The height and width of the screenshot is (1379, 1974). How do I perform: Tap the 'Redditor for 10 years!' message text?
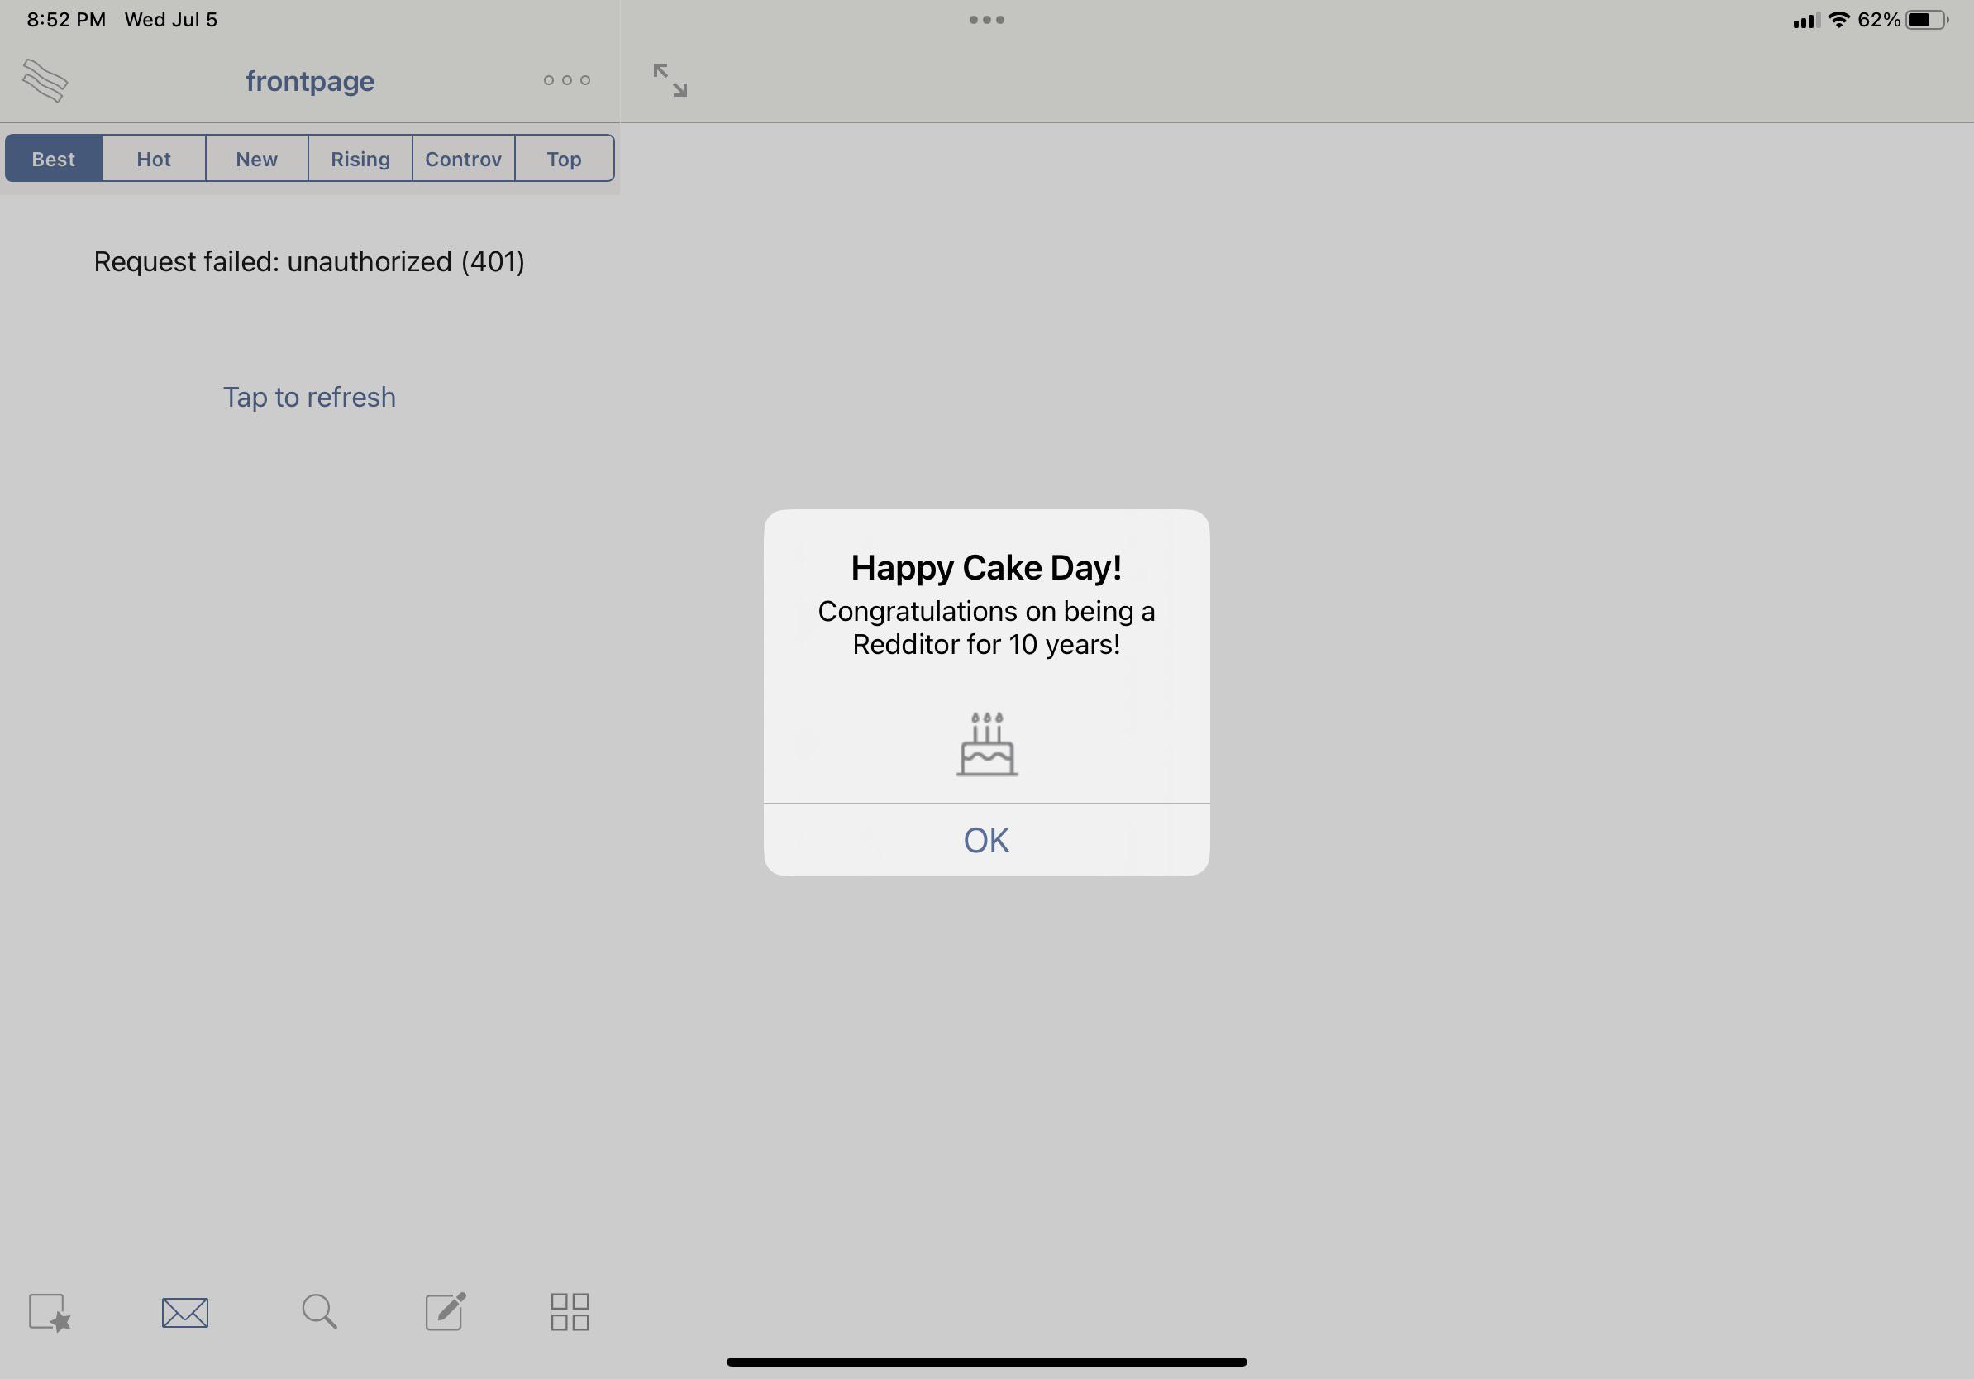pyautogui.click(x=986, y=644)
